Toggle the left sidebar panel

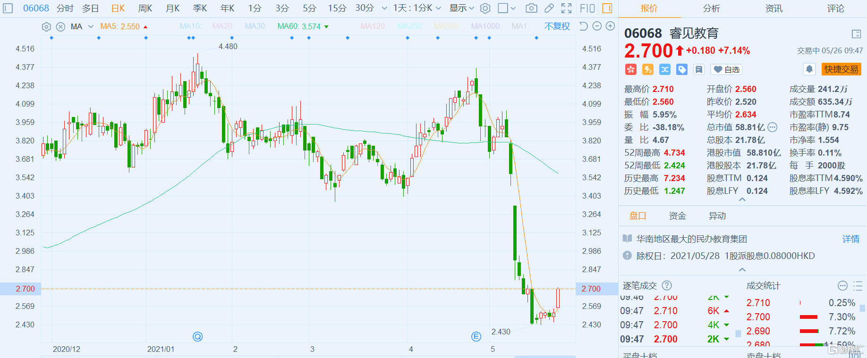coord(8,8)
